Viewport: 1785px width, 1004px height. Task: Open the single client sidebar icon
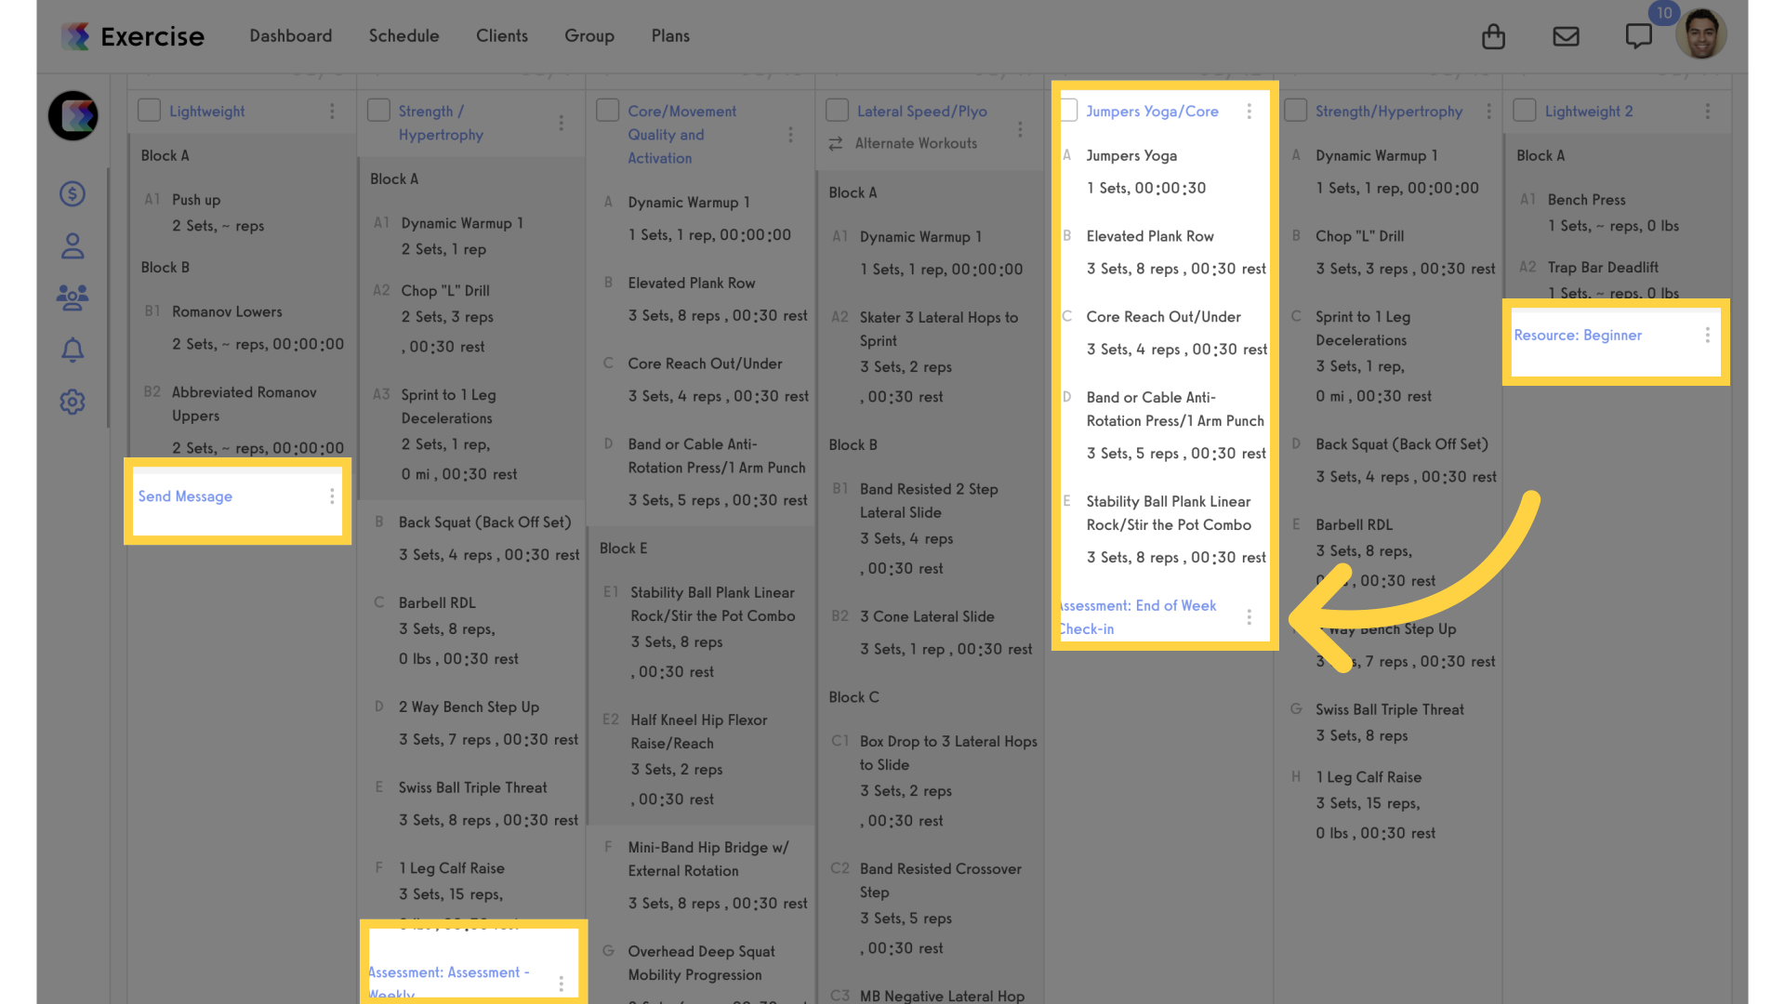[73, 245]
